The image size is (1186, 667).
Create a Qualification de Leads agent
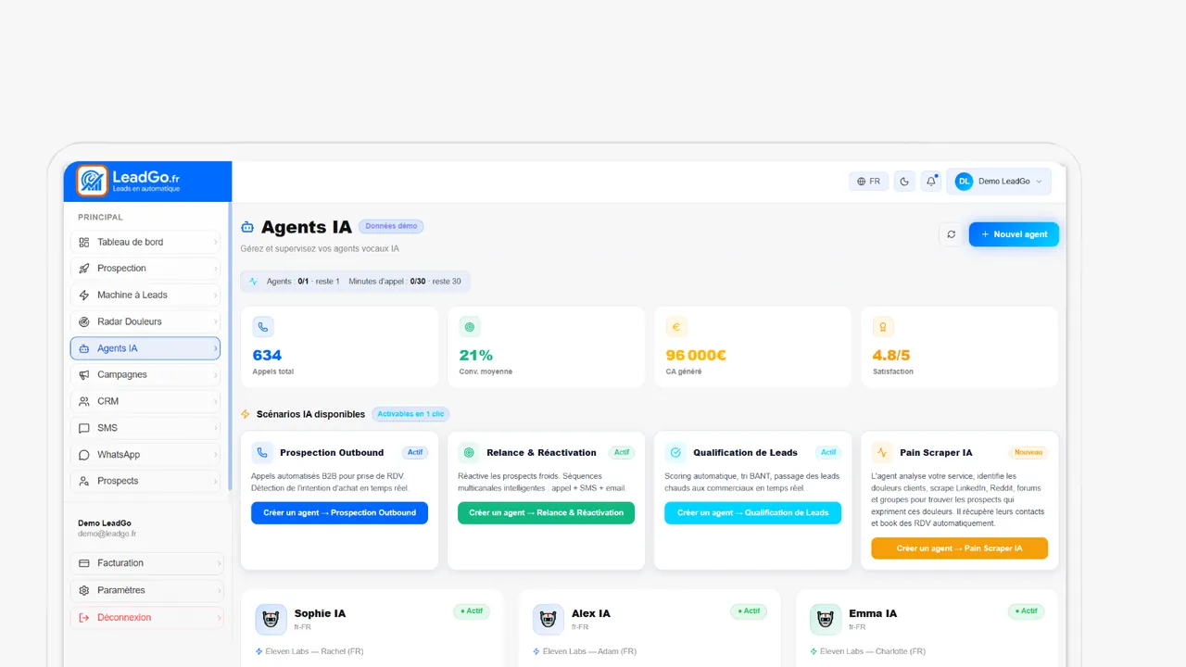(752, 513)
